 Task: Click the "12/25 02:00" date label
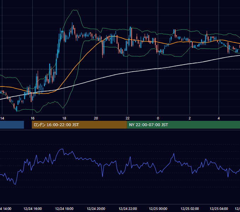[x=190, y=208]
